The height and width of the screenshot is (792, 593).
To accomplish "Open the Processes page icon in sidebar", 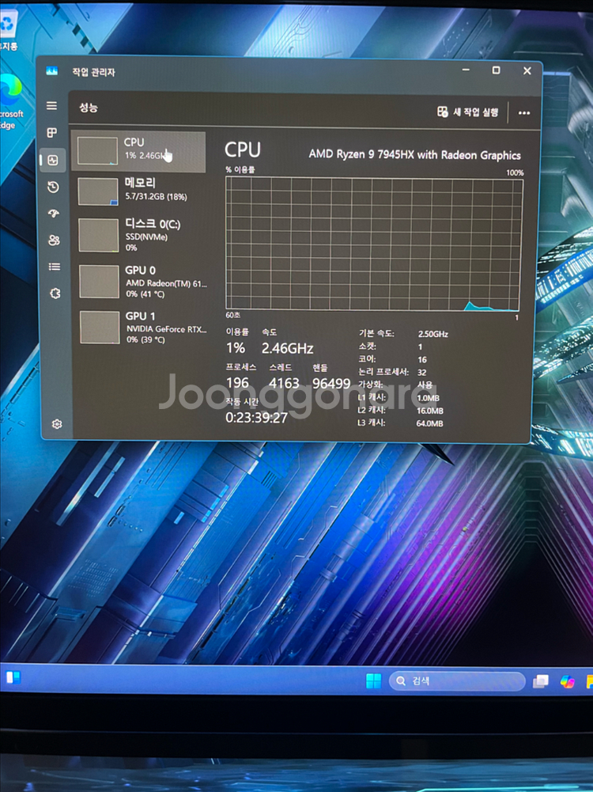I will [x=52, y=133].
